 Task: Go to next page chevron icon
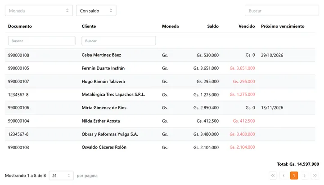click(304, 176)
